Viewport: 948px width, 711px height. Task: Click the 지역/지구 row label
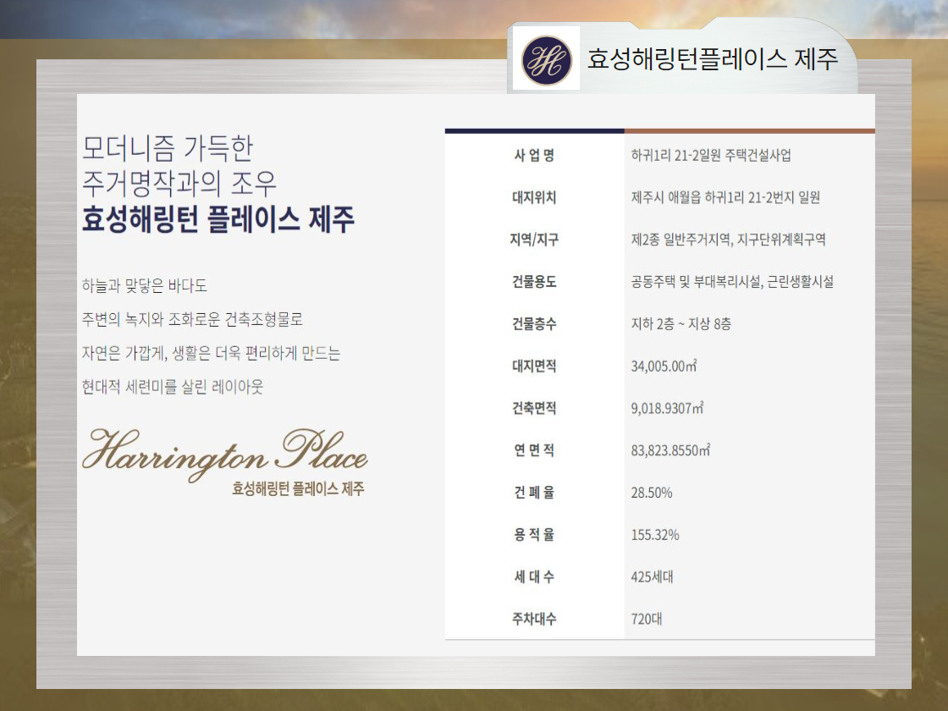click(x=534, y=240)
